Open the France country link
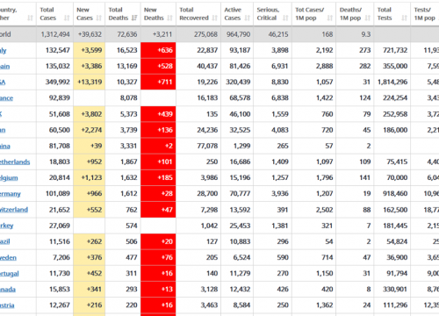 (x=6, y=98)
